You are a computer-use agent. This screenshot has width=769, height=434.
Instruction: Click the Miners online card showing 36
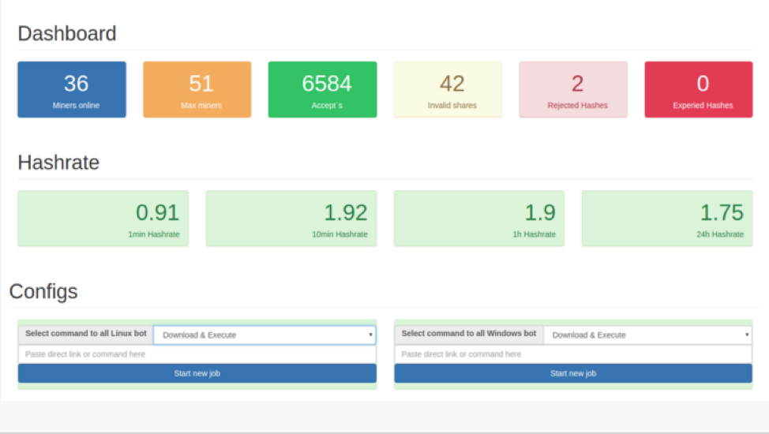pyautogui.click(x=72, y=89)
